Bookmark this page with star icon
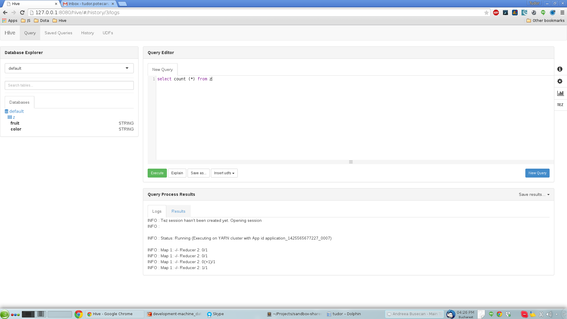Viewport: 567px width, 319px height. [486, 12]
